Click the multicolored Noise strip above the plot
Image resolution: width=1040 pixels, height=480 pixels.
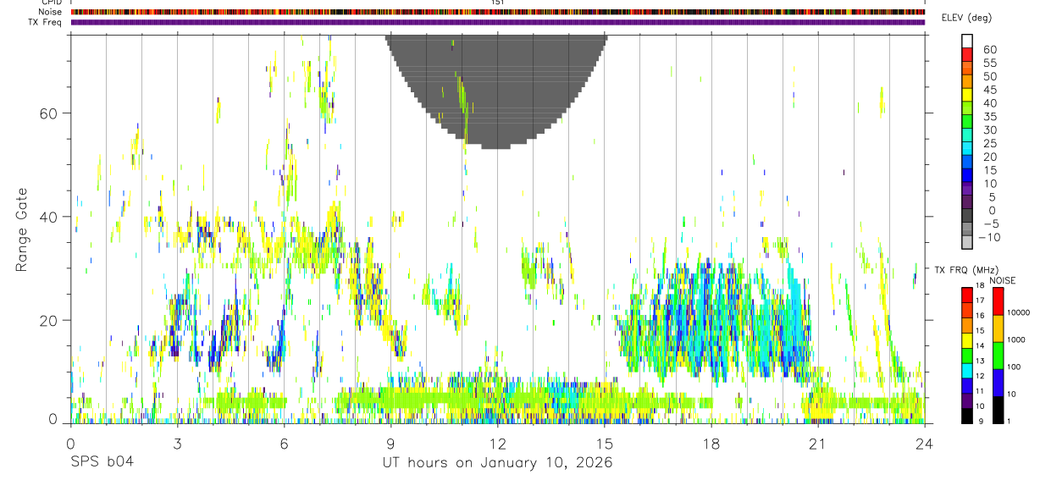coord(497,12)
